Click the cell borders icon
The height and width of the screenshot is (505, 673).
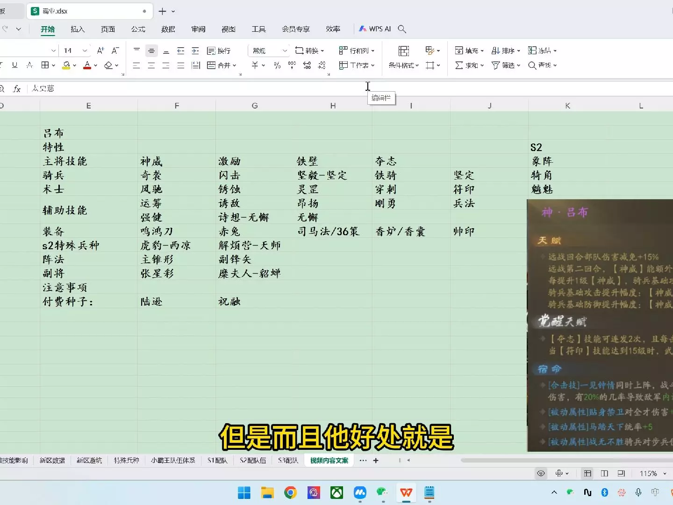pos(45,65)
